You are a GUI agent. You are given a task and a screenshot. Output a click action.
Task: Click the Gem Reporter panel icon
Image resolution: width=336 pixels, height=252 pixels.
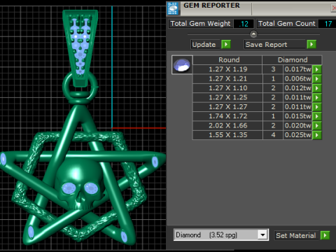173,8
